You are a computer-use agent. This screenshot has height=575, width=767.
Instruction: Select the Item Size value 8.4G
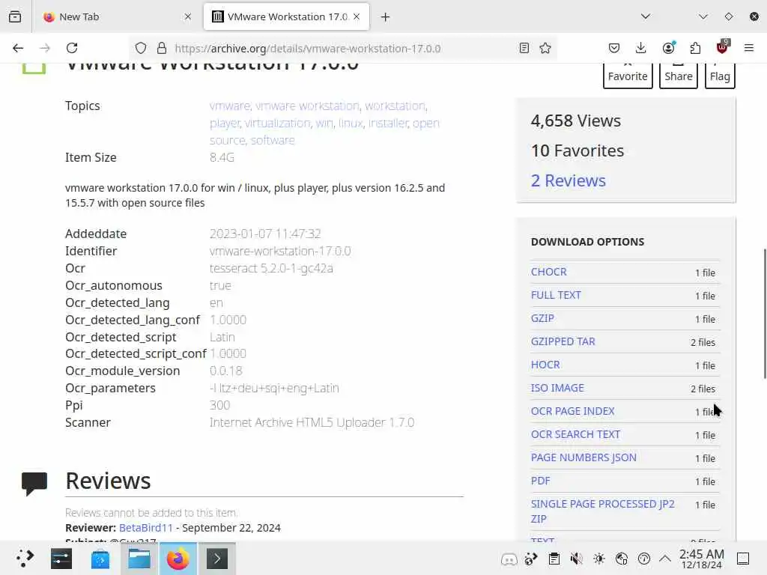click(222, 157)
